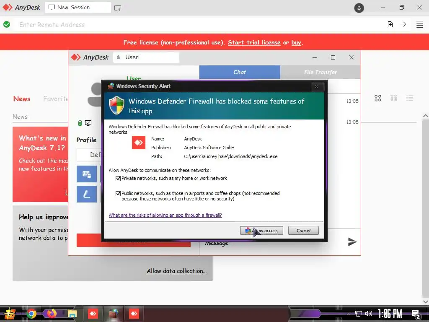Screen dimensions: 429x322
Task: Click green lock permission icon
Action: pos(80,123)
